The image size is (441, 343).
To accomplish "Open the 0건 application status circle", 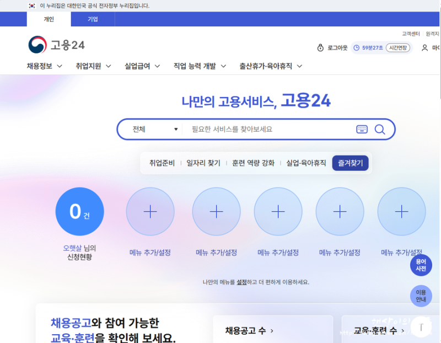I will pos(79,212).
